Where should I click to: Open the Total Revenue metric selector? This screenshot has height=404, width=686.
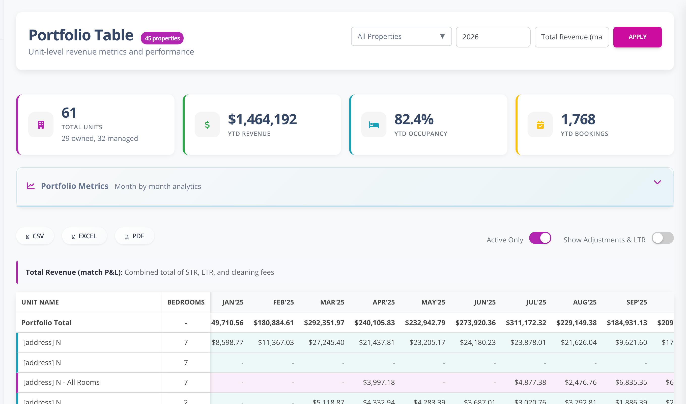[x=572, y=37]
